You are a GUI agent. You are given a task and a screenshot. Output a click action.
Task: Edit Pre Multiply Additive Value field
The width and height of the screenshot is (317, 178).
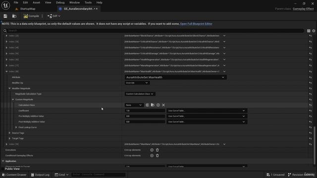[x=145, y=116]
